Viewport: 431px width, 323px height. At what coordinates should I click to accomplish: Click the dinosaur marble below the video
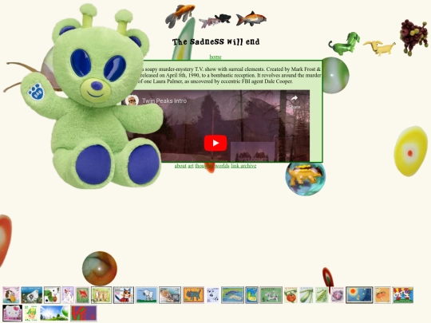pos(305,179)
